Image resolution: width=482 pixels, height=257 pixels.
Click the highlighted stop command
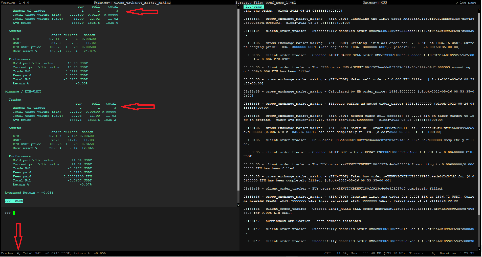pyautogui.click(x=14, y=201)
